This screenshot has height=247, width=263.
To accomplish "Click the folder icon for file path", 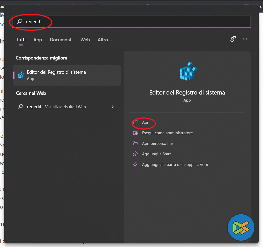I will (x=135, y=144).
